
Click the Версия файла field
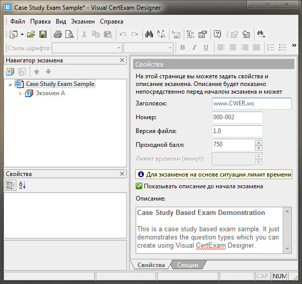tap(238, 131)
